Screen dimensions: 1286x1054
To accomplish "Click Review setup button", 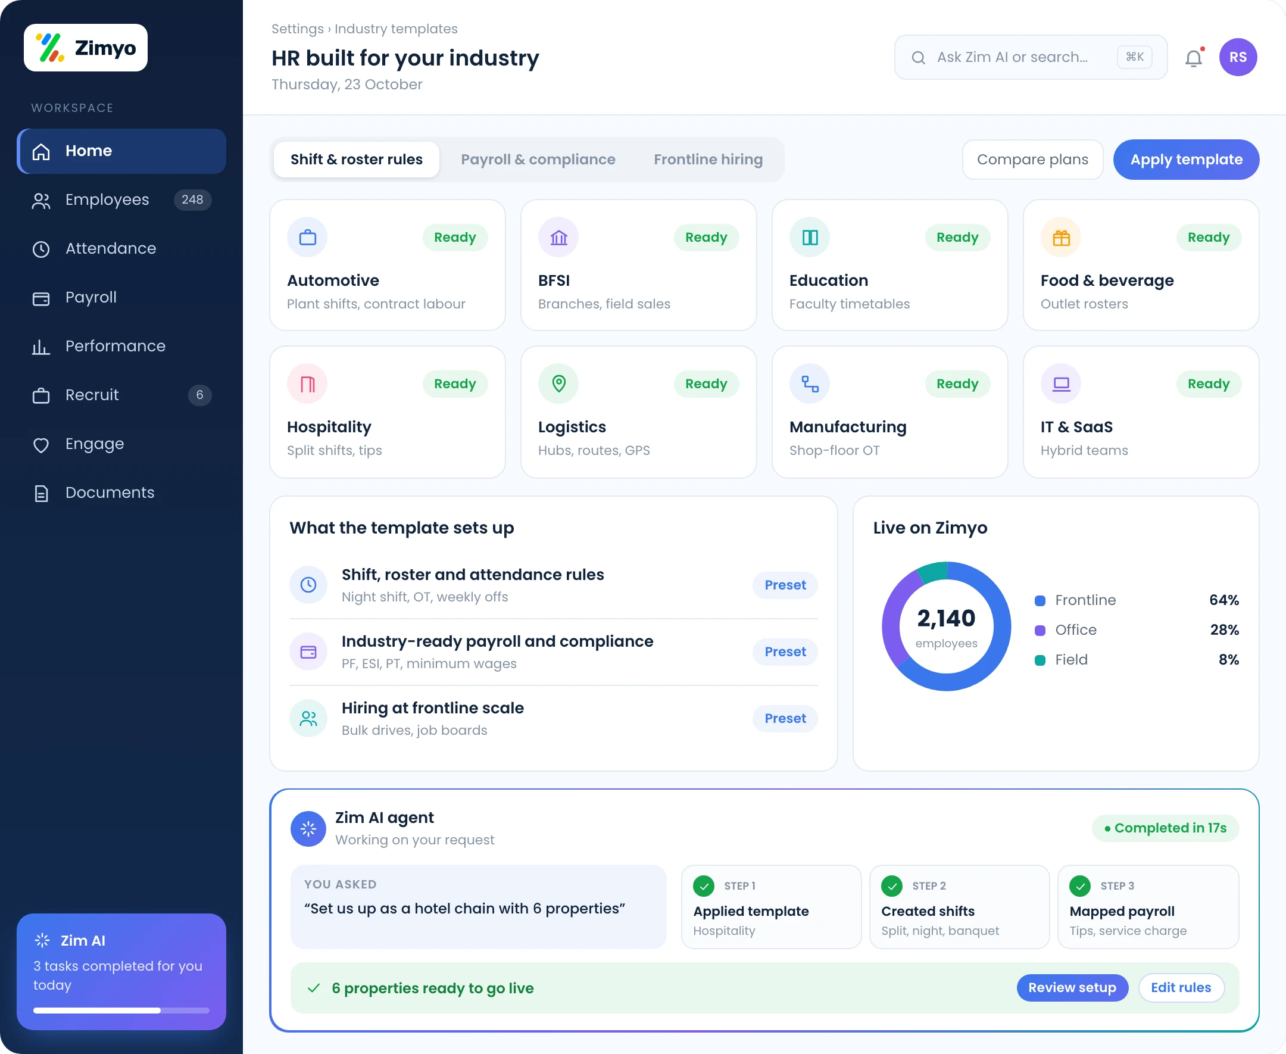I will [1072, 988].
